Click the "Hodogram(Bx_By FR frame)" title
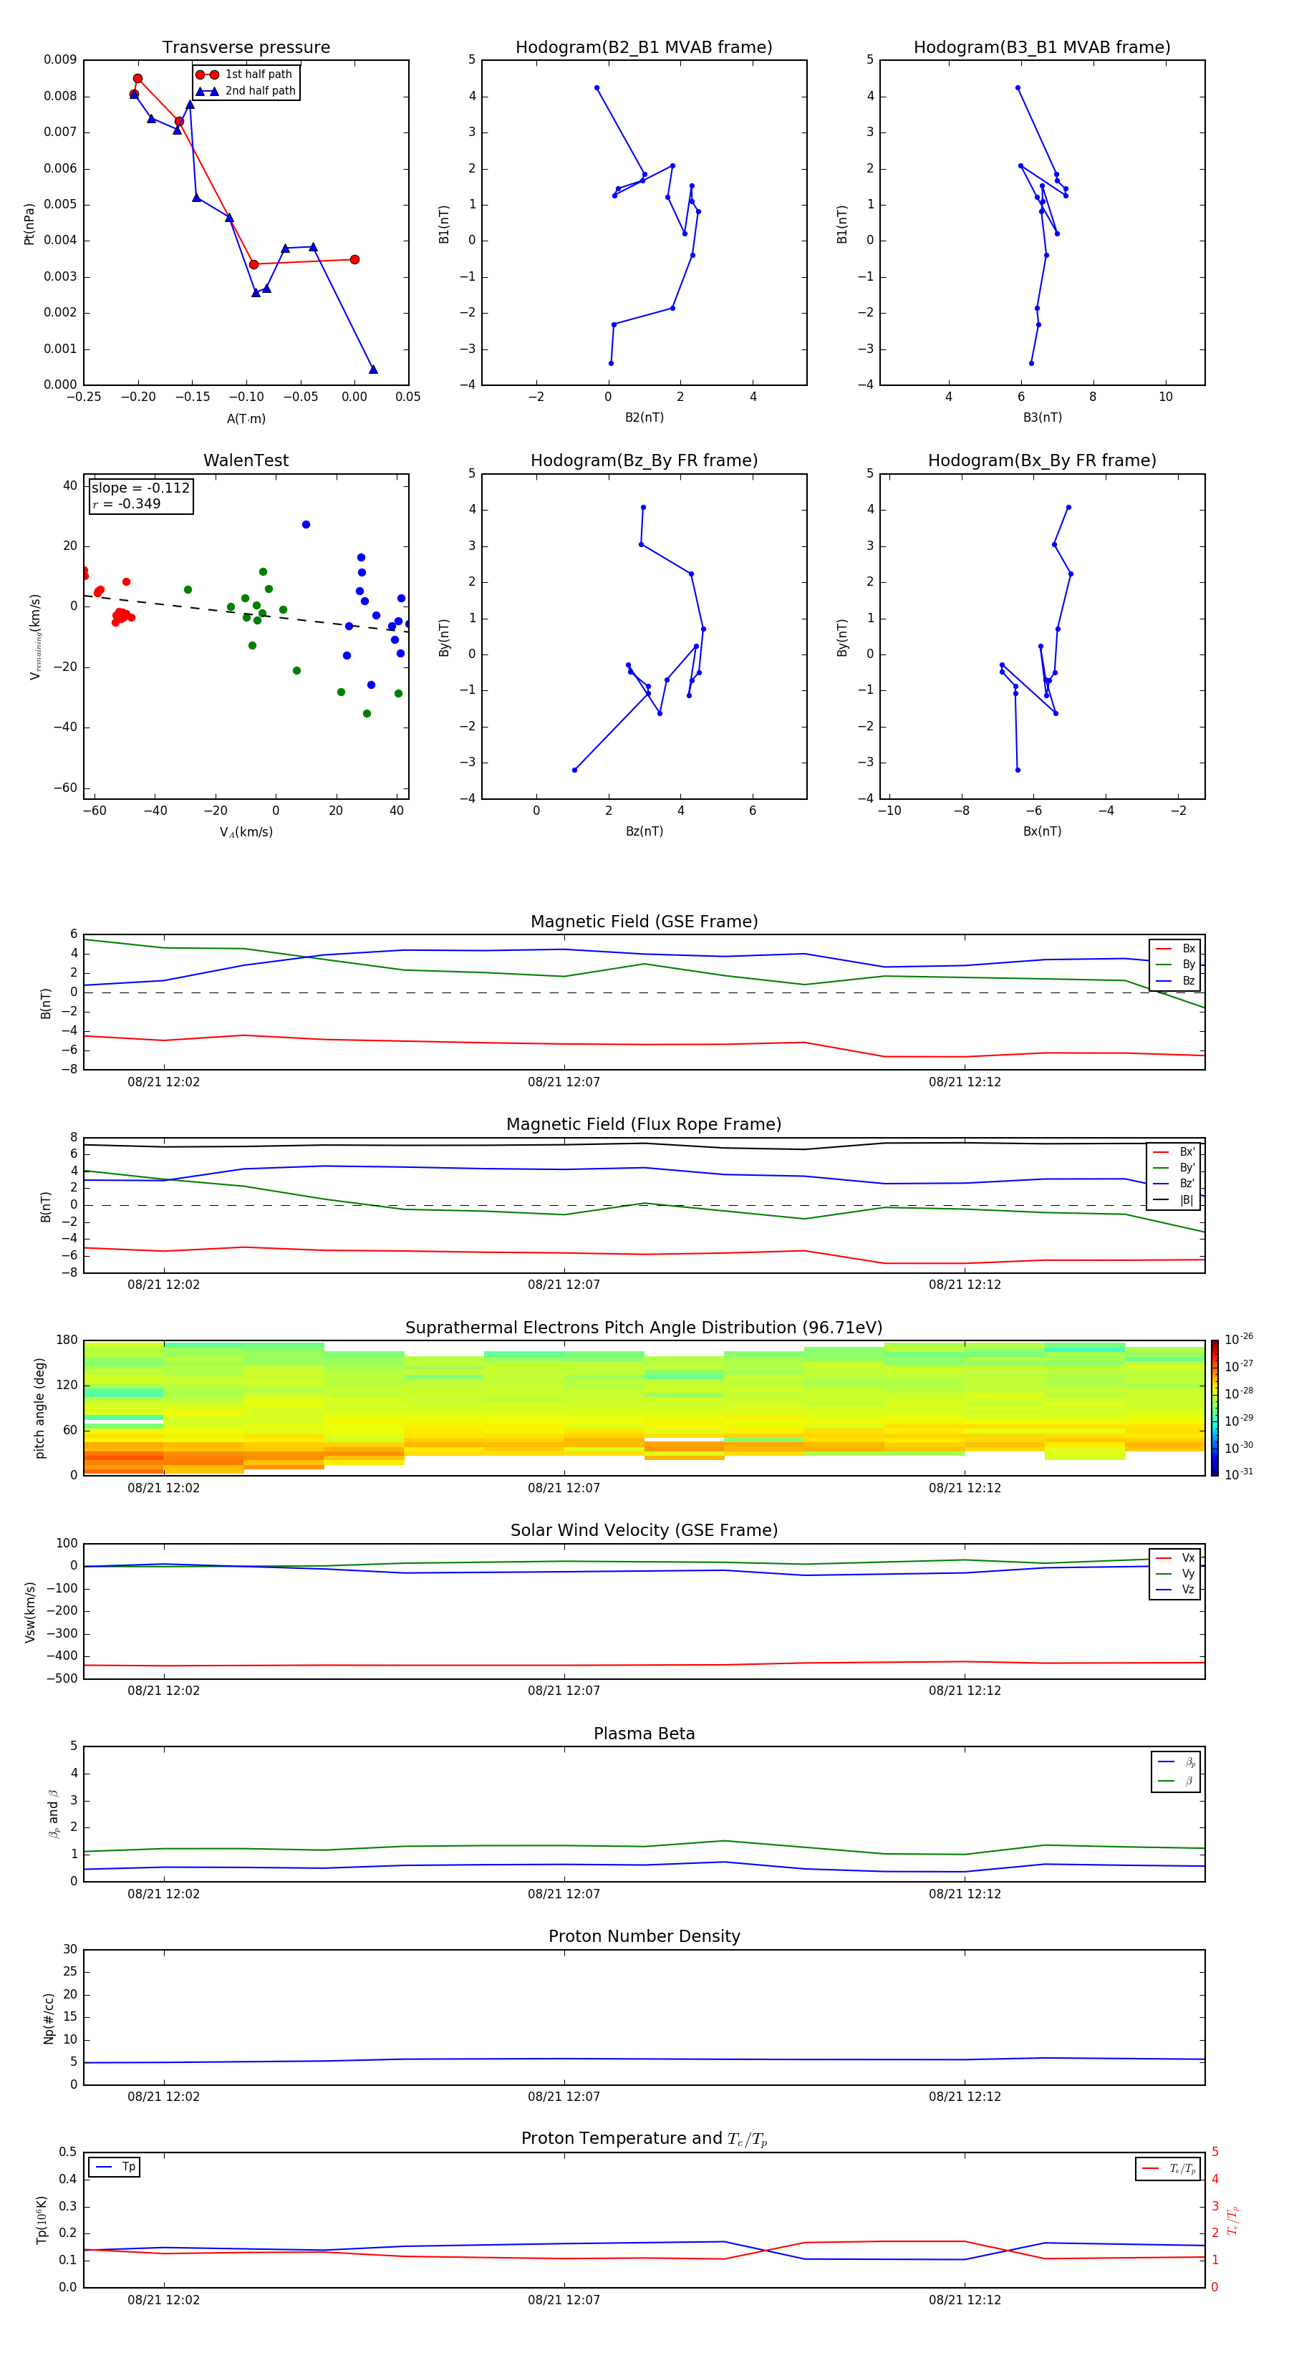This screenshot has height=2363, width=1289. [1042, 460]
